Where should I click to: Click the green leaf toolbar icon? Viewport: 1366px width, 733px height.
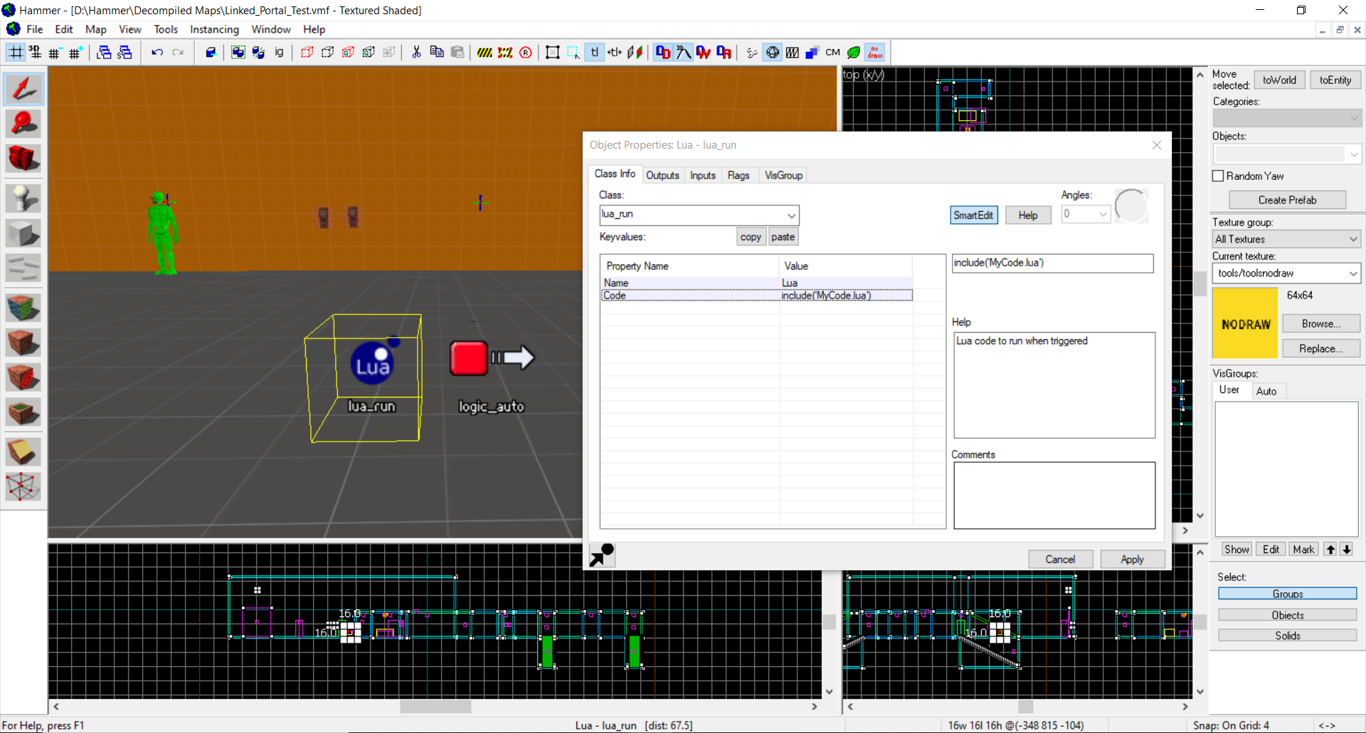click(854, 52)
